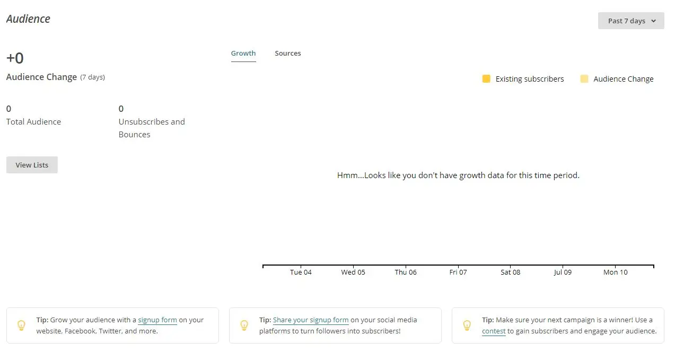Follow the Share your signup form link
This screenshot has width=684, height=361.
(x=311, y=320)
